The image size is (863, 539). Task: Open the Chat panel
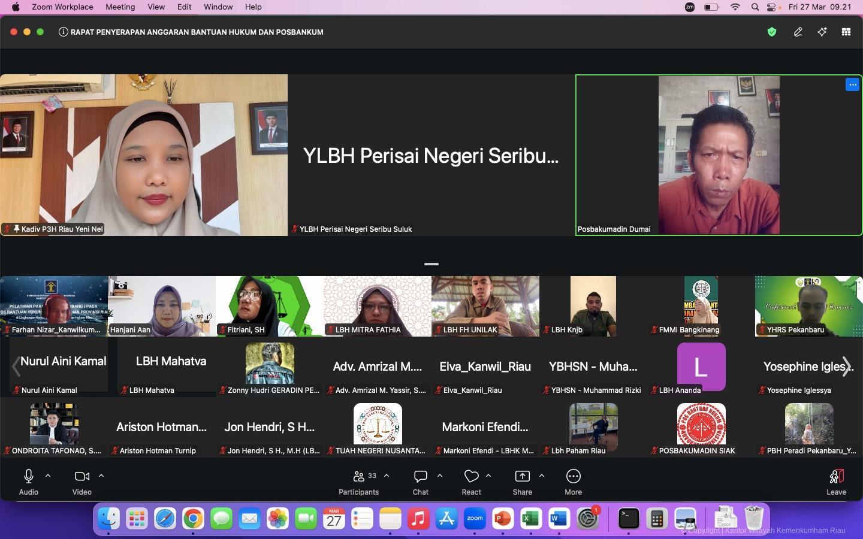click(420, 482)
